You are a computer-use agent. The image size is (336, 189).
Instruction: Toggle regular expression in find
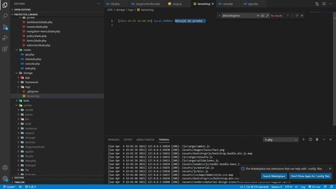point(267,15)
